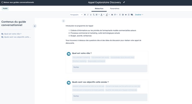This screenshot has width=192, height=104.
Task: Expand the text color dropdown arrow
Action: (x=104, y=15)
